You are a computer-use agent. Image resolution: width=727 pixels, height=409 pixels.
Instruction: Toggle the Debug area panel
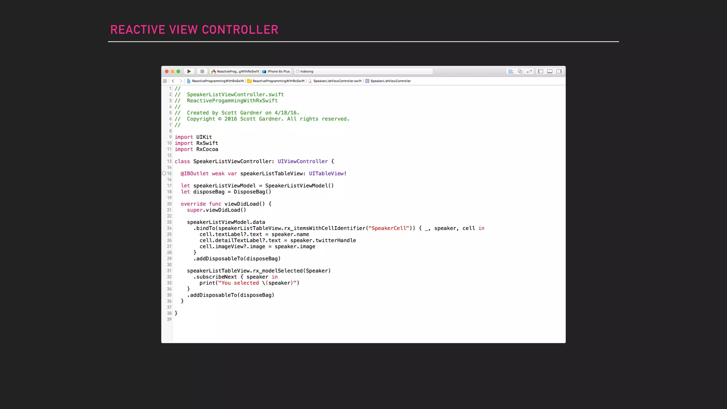pos(550,71)
